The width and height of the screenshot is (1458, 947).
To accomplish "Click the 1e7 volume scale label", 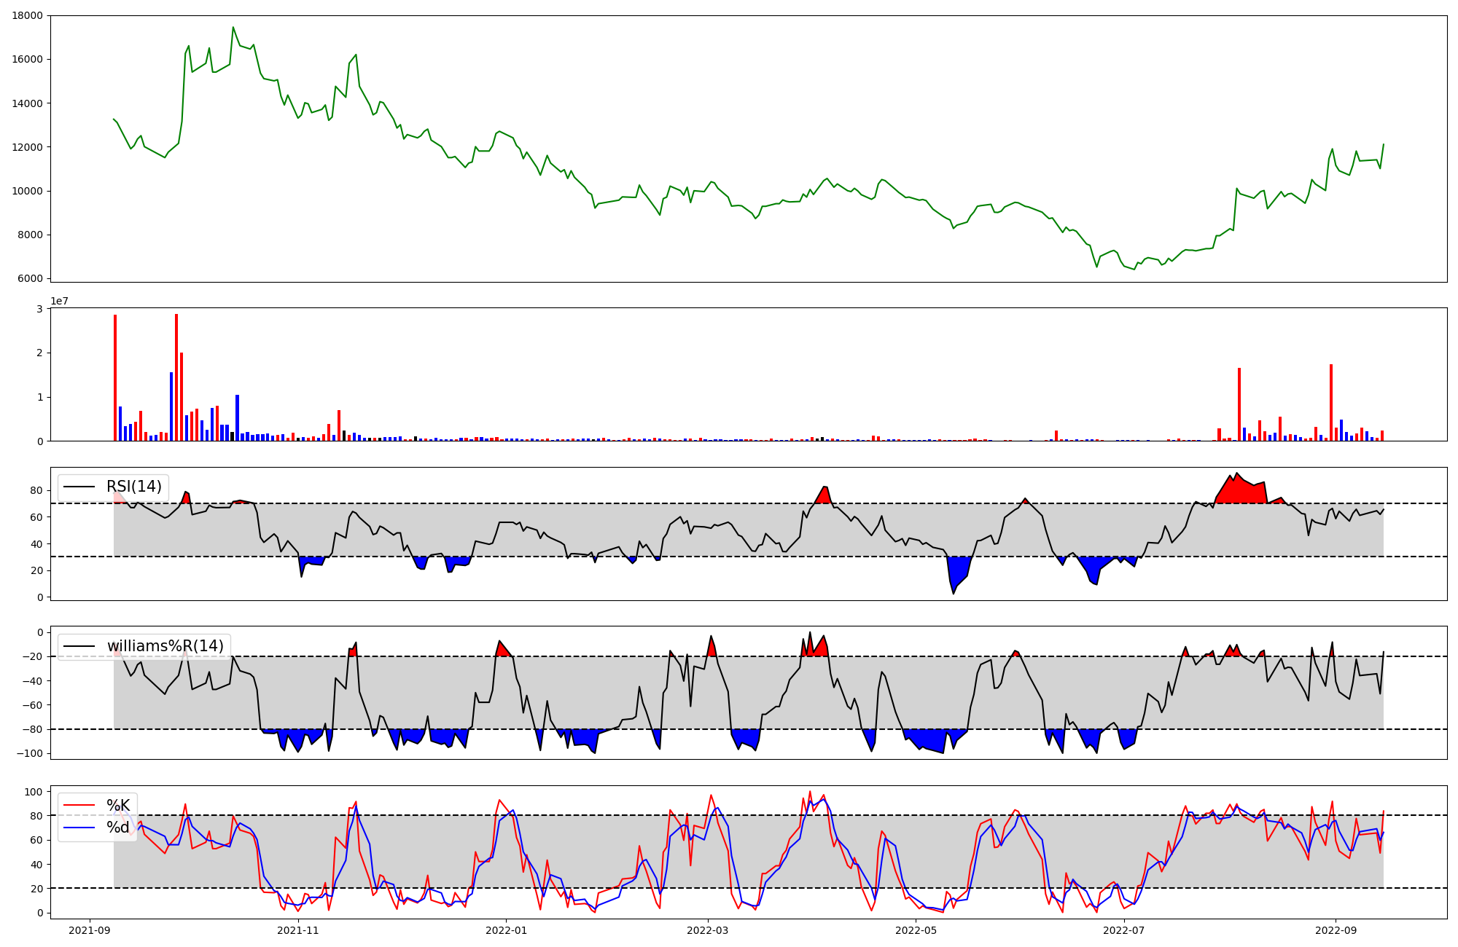I will click(59, 301).
